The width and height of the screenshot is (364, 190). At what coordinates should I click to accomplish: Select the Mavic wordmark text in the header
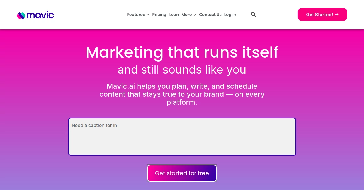tap(41, 15)
